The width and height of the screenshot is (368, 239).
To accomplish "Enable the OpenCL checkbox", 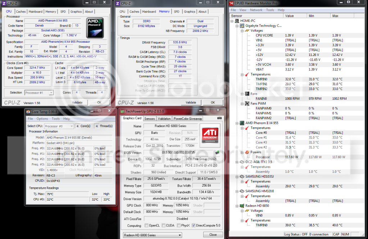I will coord(146,225).
